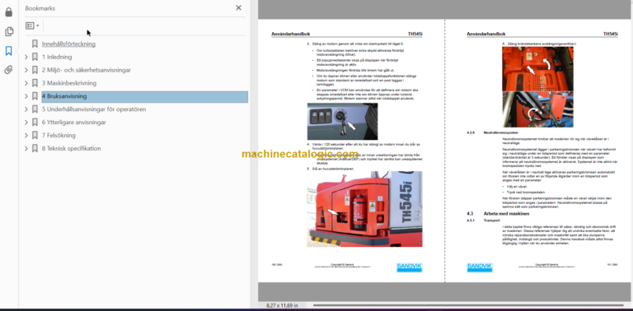Click the 'Bookmarks' panel title
This screenshot has width=633, height=311.
(40, 8)
